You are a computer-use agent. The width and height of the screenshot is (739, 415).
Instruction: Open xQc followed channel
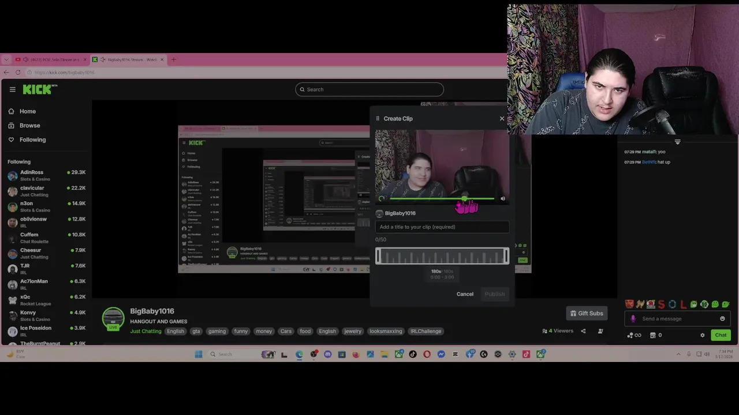tap(46, 300)
